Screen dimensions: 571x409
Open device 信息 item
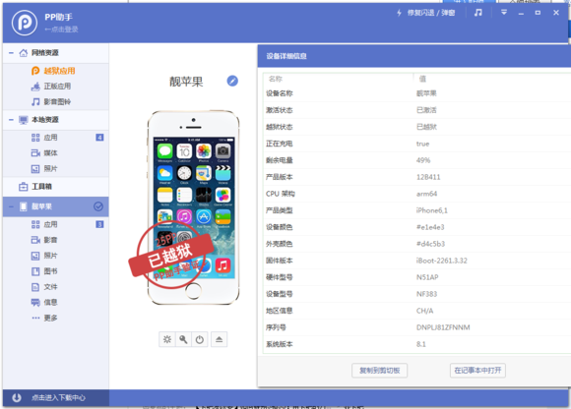click(56, 303)
